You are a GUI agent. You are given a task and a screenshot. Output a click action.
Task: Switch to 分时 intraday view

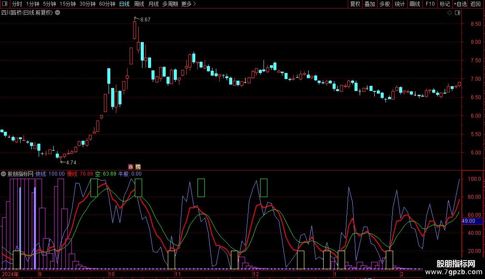17,4
